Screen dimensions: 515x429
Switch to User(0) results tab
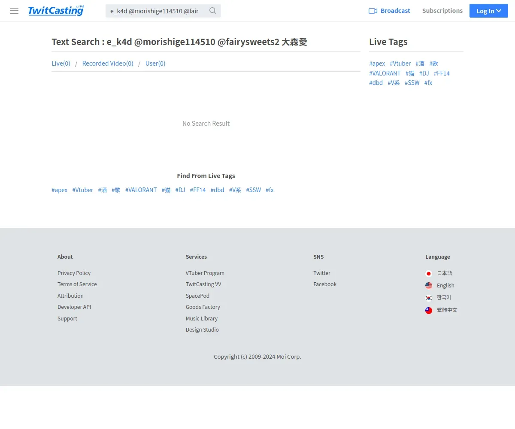point(155,63)
